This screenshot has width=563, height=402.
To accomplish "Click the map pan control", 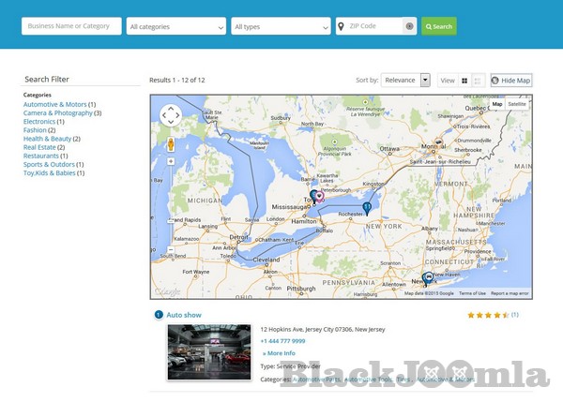I will pyautogui.click(x=171, y=115).
